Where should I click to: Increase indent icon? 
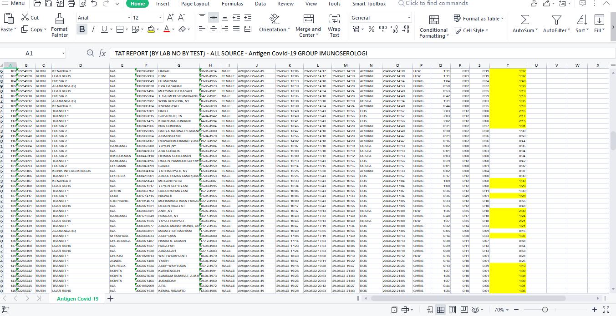point(247,18)
